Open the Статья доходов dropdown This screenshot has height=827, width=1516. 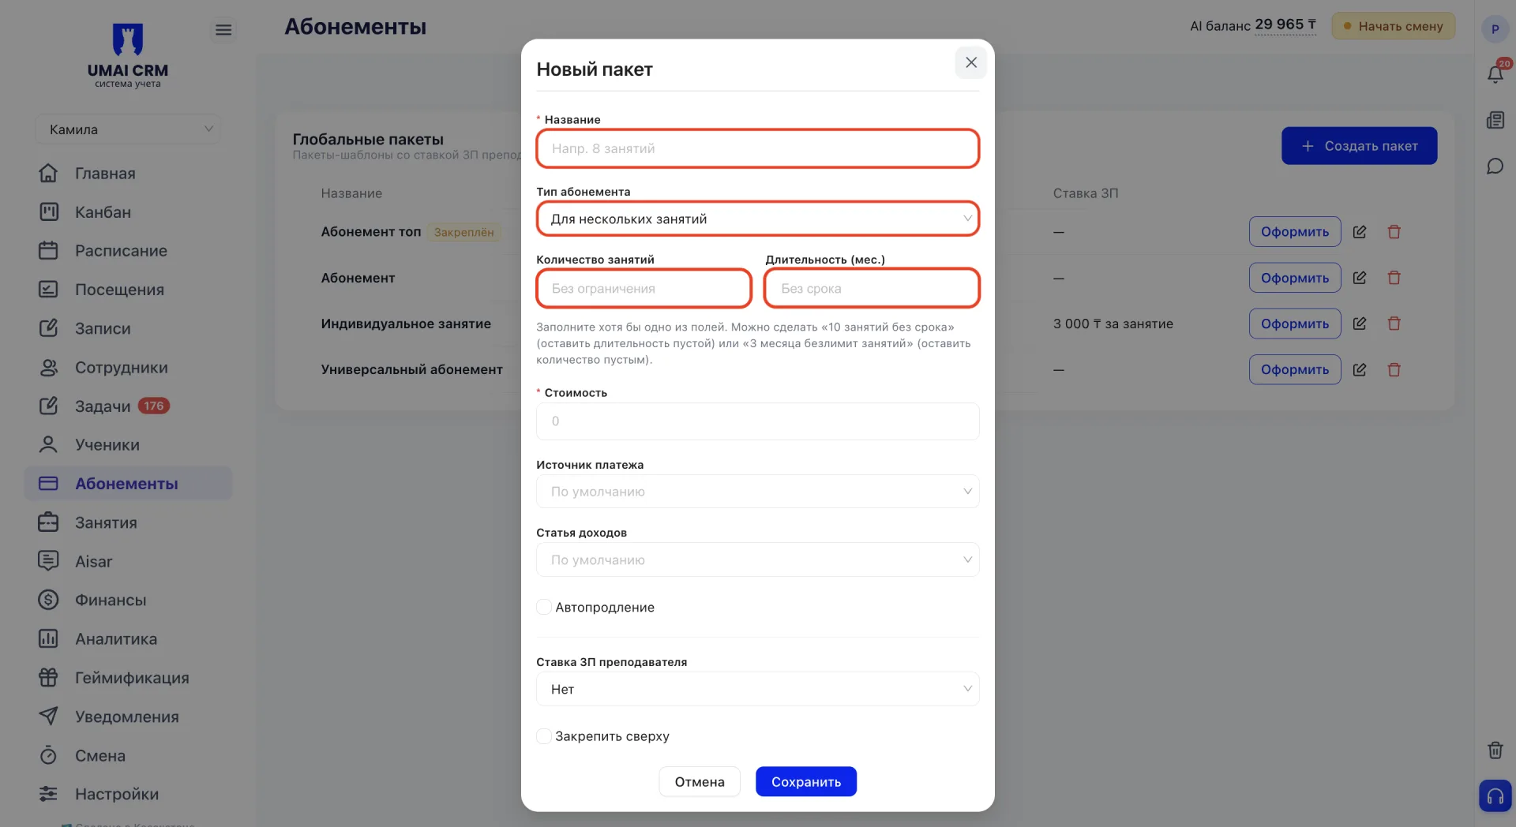pyautogui.click(x=757, y=559)
